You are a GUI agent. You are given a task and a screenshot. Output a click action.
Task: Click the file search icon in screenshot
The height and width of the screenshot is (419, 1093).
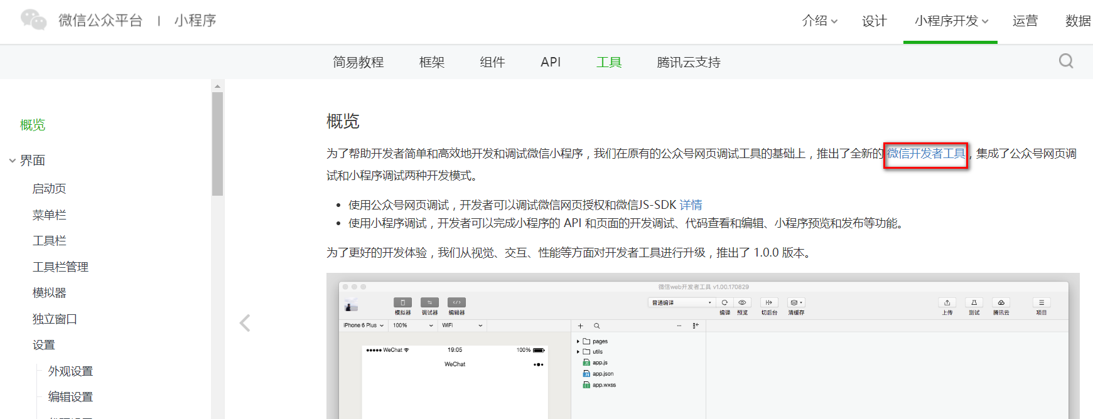click(597, 326)
